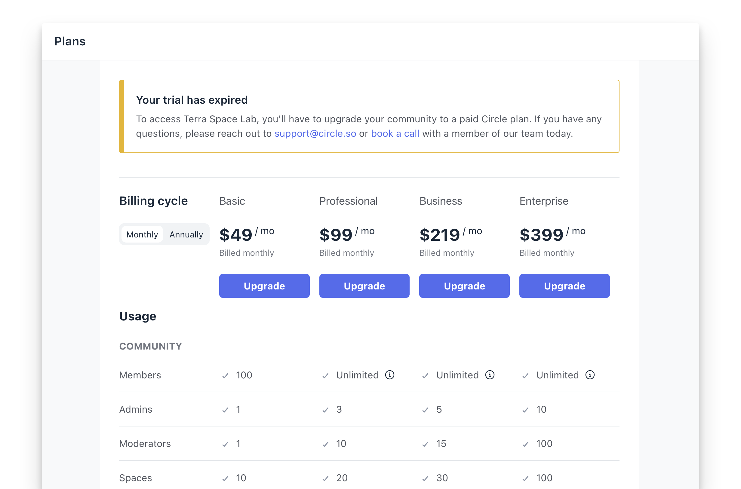Click the checkmark beside Professional's 3 admins
Viewport: 741px width, 489px height.
coord(325,410)
